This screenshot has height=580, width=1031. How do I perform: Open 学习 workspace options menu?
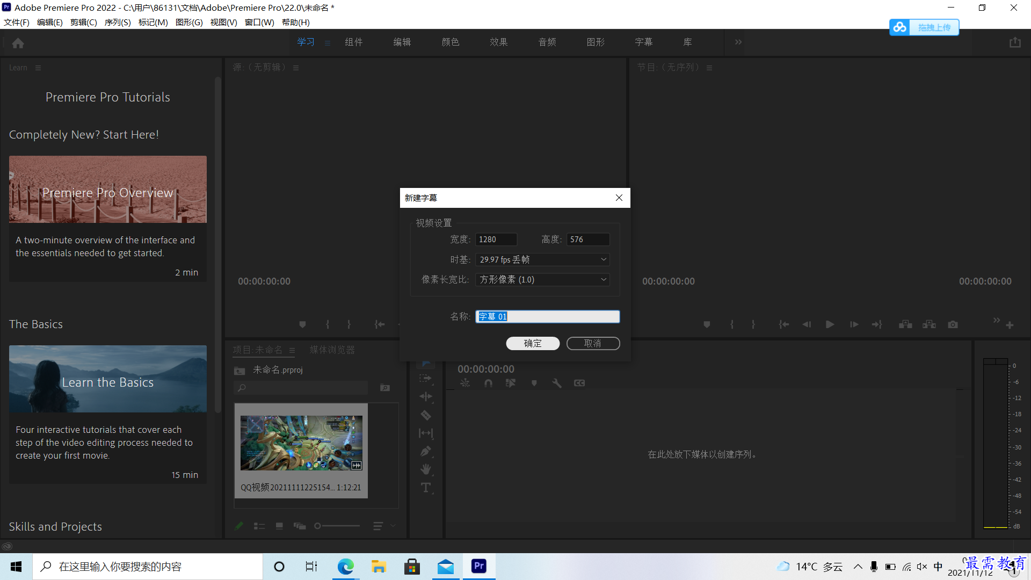(x=328, y=43)
